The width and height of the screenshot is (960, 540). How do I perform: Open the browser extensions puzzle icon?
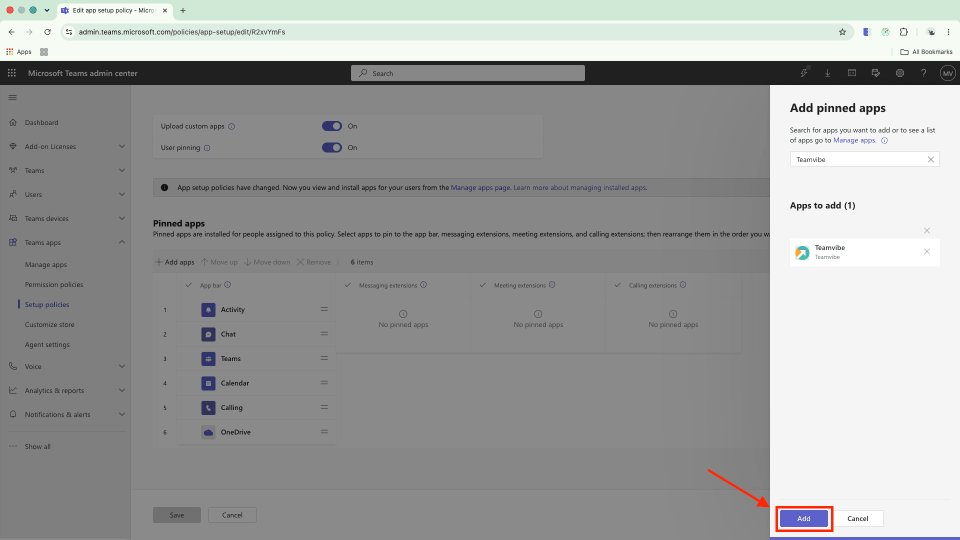[x=904, y=32]
